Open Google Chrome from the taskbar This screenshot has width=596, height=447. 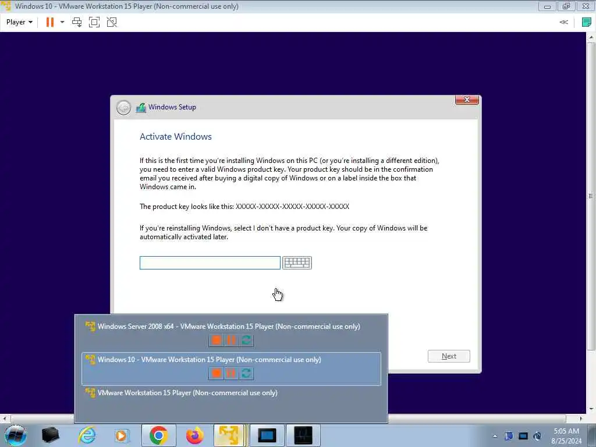[x=158, y=435]
